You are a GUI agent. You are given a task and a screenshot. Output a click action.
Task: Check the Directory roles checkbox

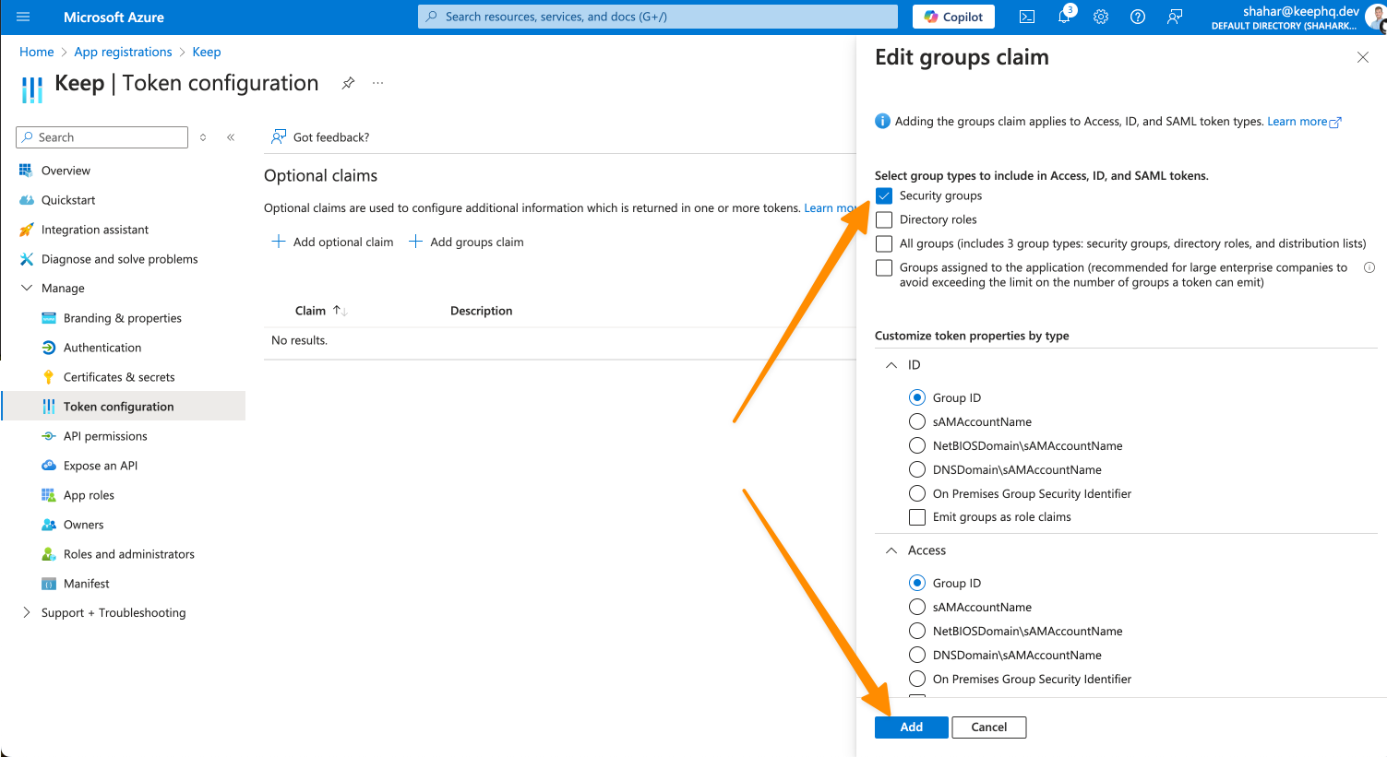click(x=884, y=219)
